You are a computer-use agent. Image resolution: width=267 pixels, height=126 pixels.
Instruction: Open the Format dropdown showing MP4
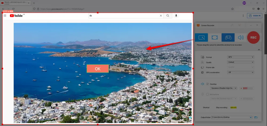pyautogui.click(x=240, y=57)
